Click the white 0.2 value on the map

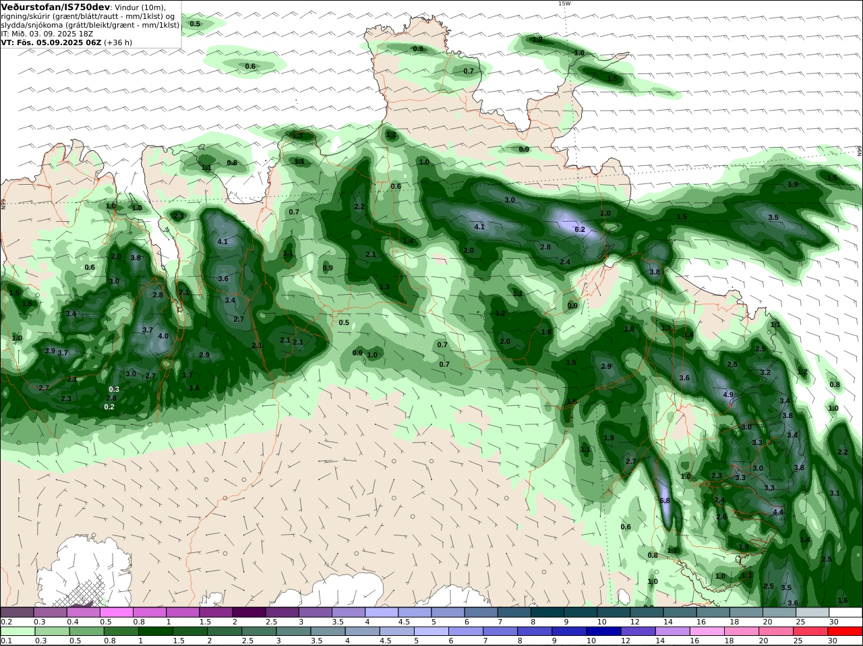point(109,407)
